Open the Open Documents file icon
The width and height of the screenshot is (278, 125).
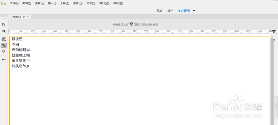[4, 25]
